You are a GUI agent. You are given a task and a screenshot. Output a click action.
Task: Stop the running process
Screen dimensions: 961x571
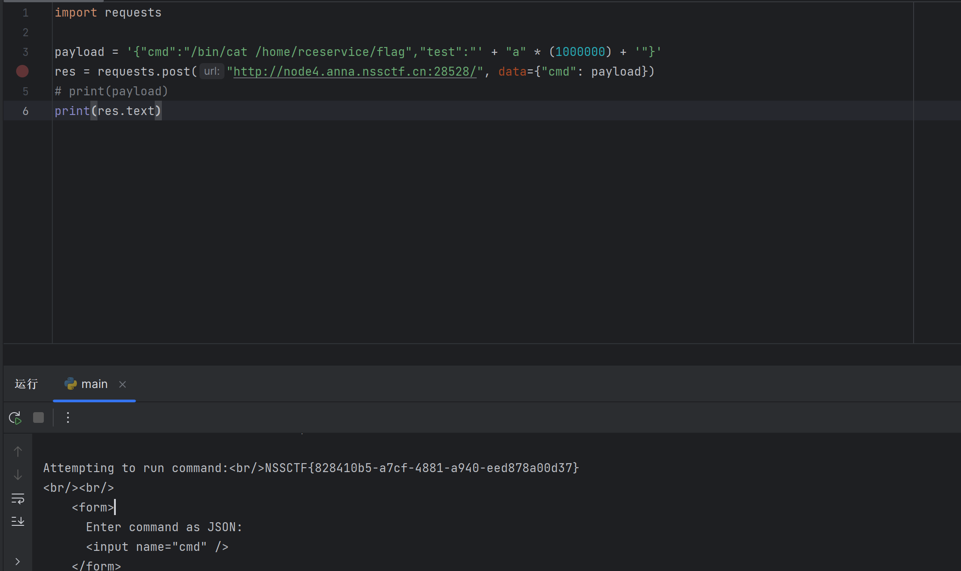point(38,418)
